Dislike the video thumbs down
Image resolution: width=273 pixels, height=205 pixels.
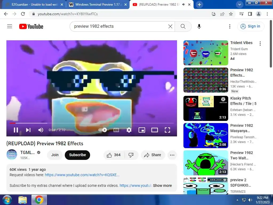[x=131, y=155]
